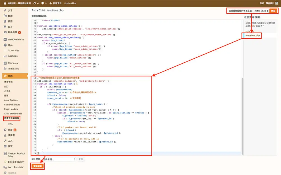Click the 查詢 lookup button

(x=81, y=159)
